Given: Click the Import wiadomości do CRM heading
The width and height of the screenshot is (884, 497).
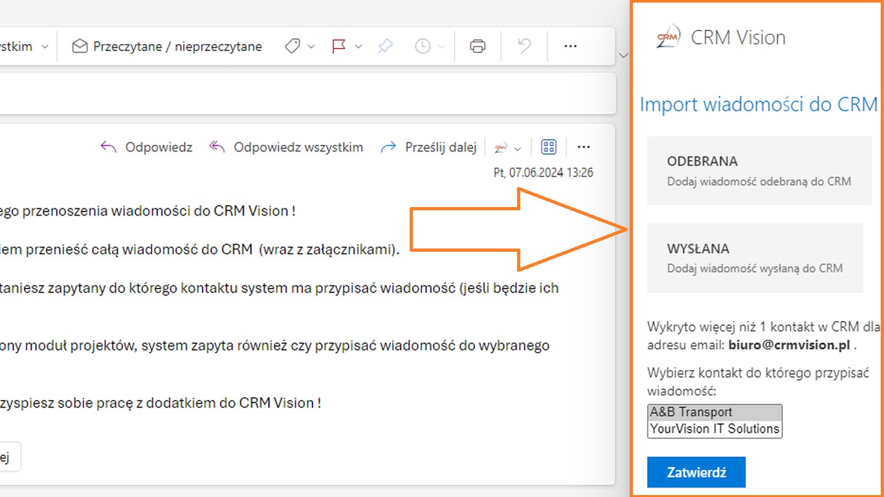Looking at the screenshot, I should point(758,104).
